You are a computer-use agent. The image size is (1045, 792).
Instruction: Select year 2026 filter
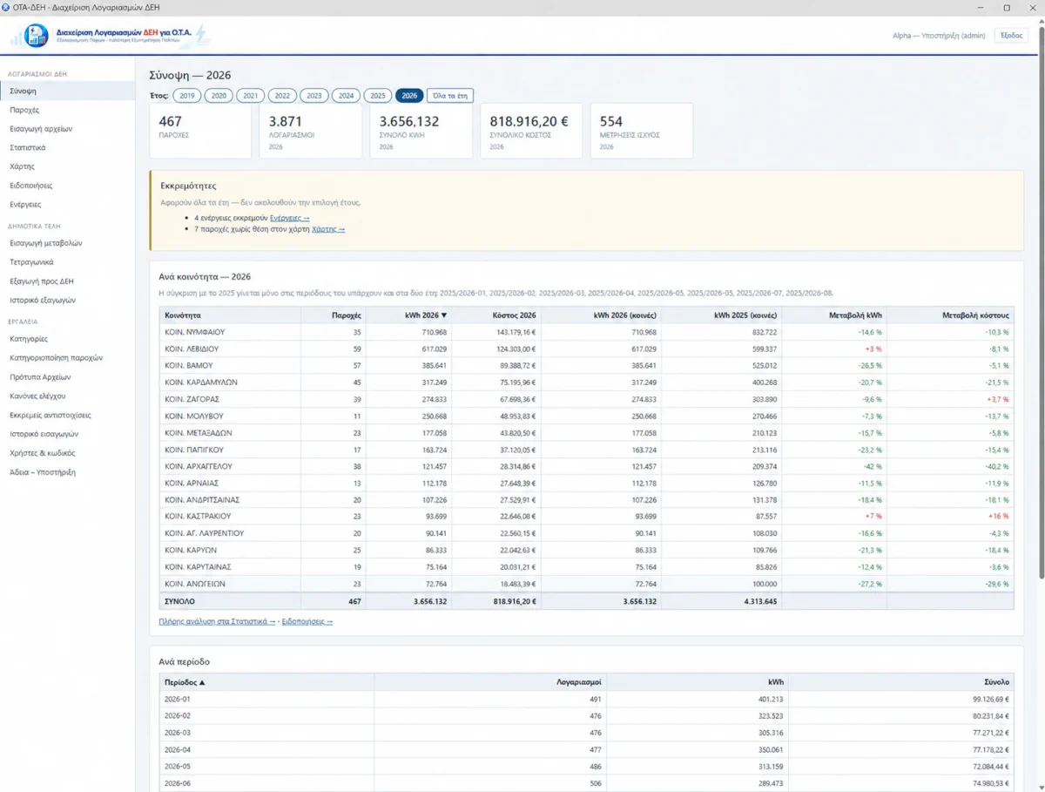(x=409, y=96)
